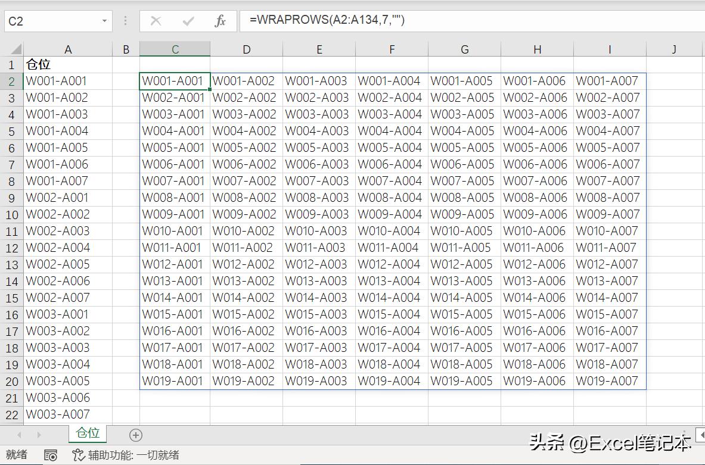705x465 pixels.
Task: Open the Name Box dropdown arrow
Action: point(105,20)
